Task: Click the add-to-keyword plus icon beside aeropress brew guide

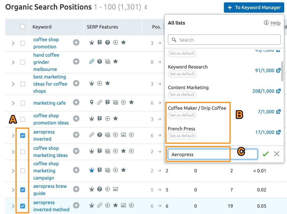Action: (x=76, y=189)
